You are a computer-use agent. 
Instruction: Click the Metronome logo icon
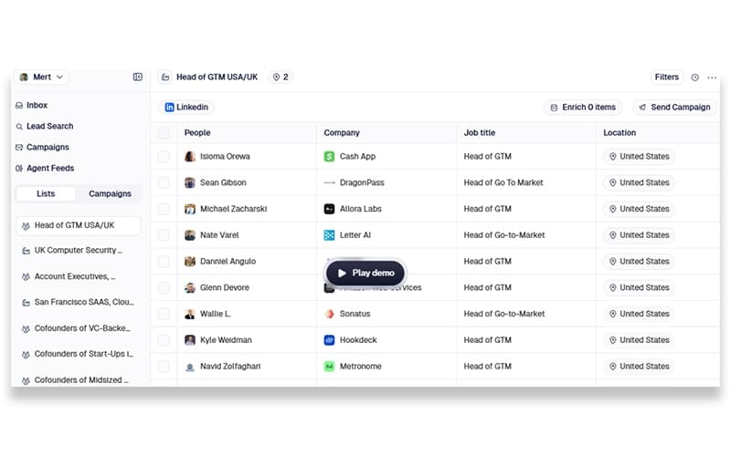click(329, 367)
